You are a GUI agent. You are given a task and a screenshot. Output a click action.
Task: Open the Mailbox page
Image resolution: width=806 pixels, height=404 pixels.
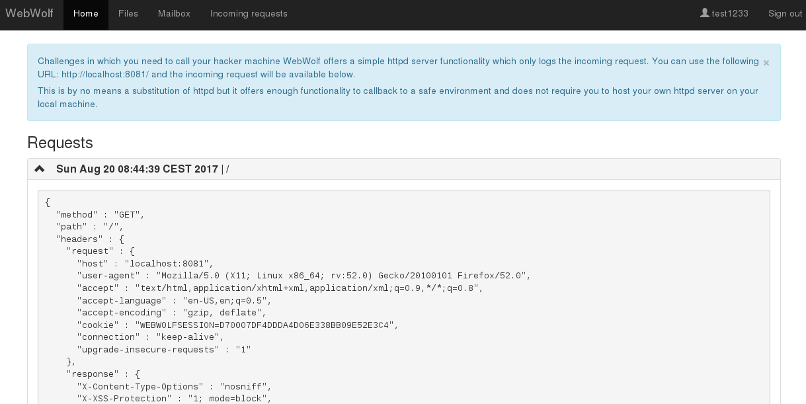point(174,14)
